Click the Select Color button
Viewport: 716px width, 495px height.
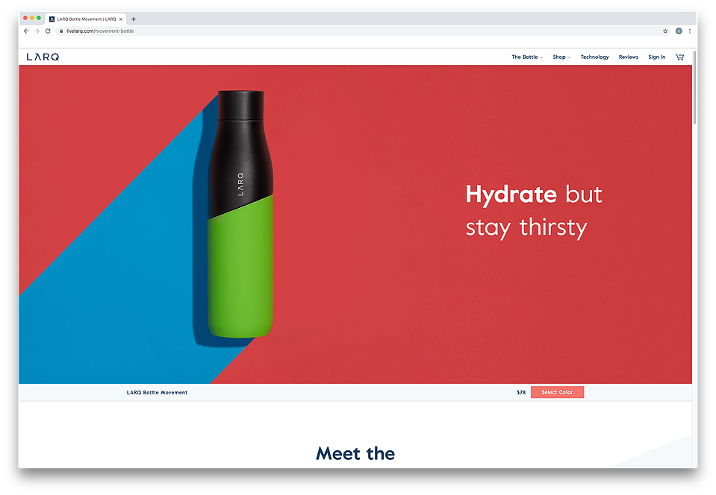557,392
